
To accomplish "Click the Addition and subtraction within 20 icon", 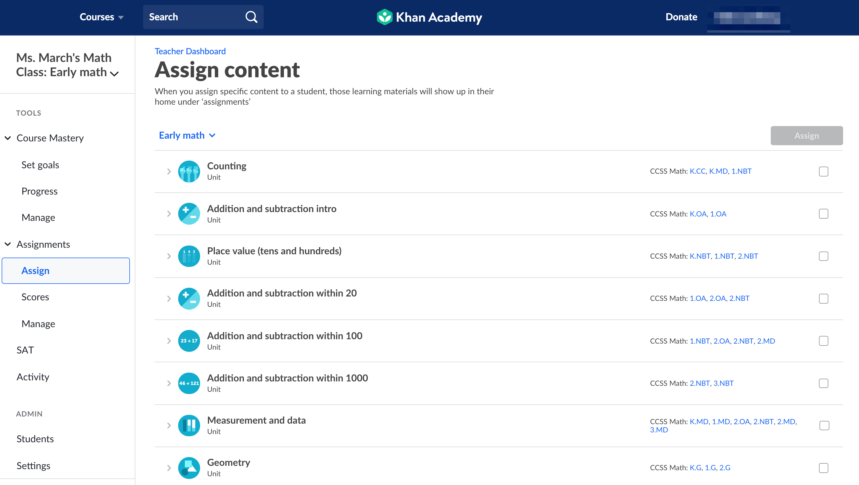I will [x=189, y=298].
